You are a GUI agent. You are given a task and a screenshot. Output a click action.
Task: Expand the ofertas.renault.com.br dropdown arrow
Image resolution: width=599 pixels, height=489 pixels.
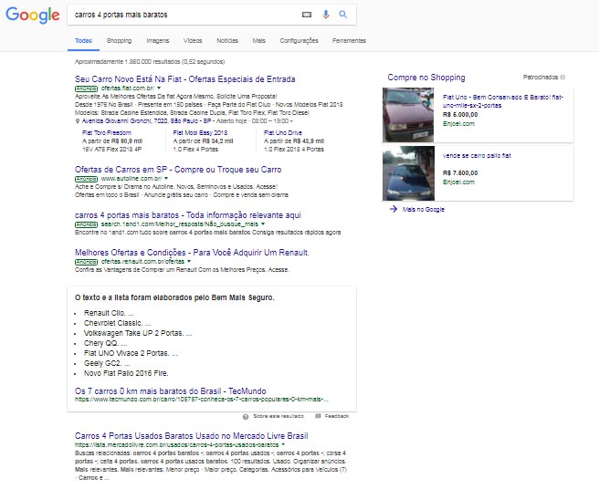(189, 262)
